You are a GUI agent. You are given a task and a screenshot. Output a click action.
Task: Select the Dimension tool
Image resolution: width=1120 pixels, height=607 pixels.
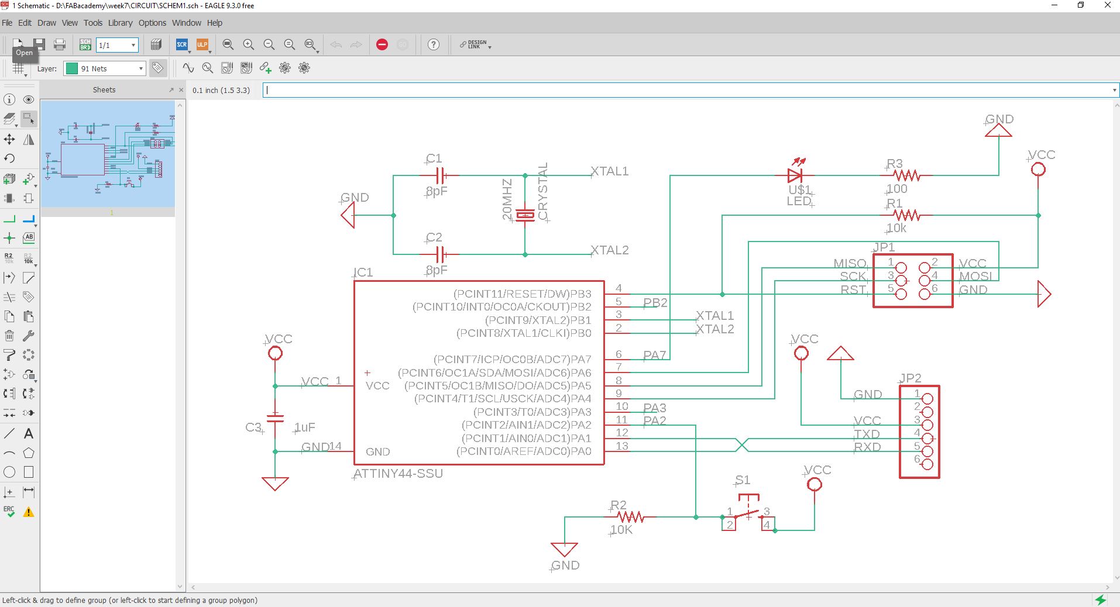(28, 492)
